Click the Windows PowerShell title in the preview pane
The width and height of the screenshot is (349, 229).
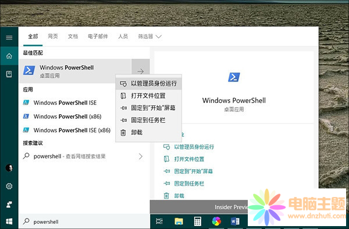pos(234,100)
